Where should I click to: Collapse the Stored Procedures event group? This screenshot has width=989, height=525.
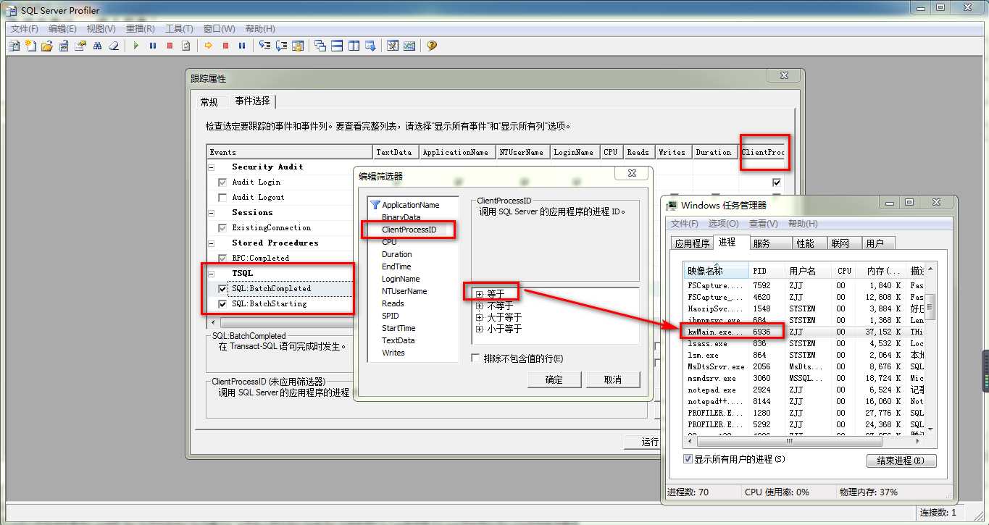(212, 243)
